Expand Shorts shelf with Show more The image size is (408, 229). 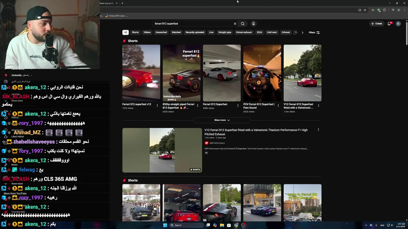click(x=222, y=120)
